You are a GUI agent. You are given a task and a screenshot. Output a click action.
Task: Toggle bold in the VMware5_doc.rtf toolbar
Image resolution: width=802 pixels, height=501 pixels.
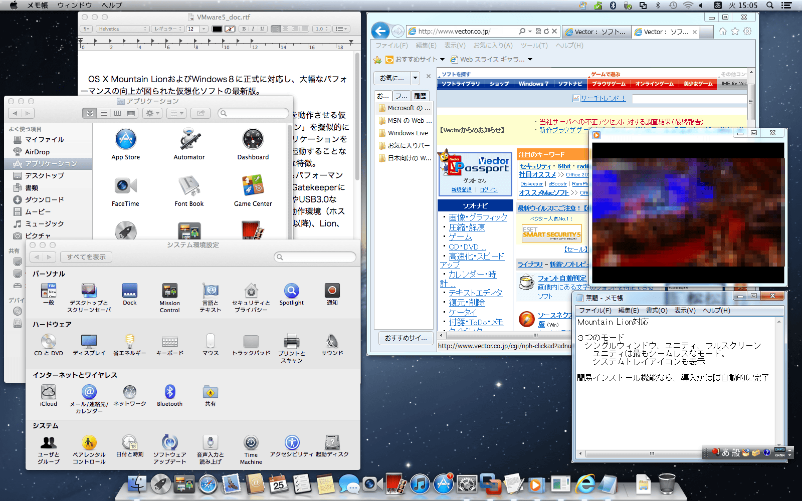click(244, 29)
